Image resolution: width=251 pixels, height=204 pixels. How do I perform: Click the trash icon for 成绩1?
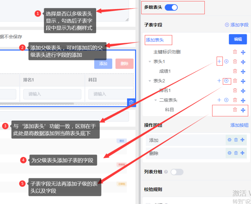point(235,71)
